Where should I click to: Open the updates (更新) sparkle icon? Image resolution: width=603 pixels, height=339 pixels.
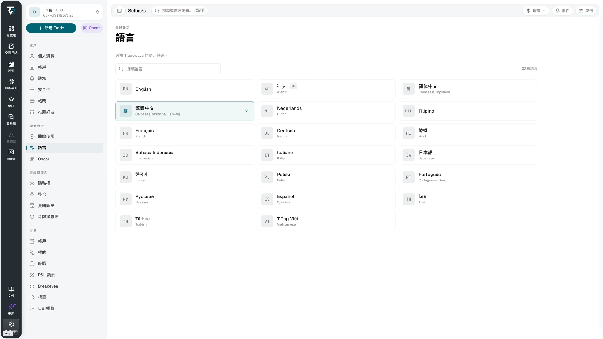pyautogui.click(x=11, y=307)
